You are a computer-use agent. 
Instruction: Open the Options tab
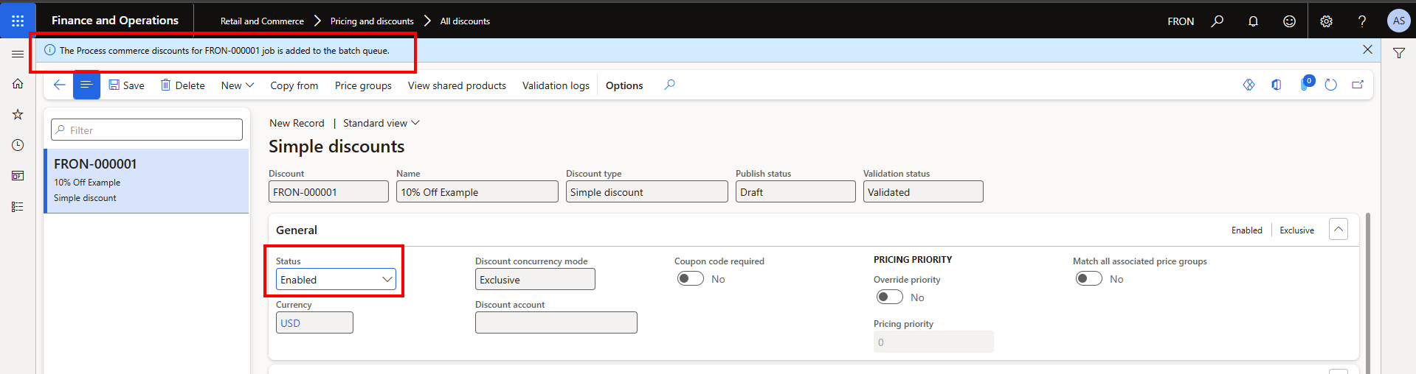click(624, 85)
